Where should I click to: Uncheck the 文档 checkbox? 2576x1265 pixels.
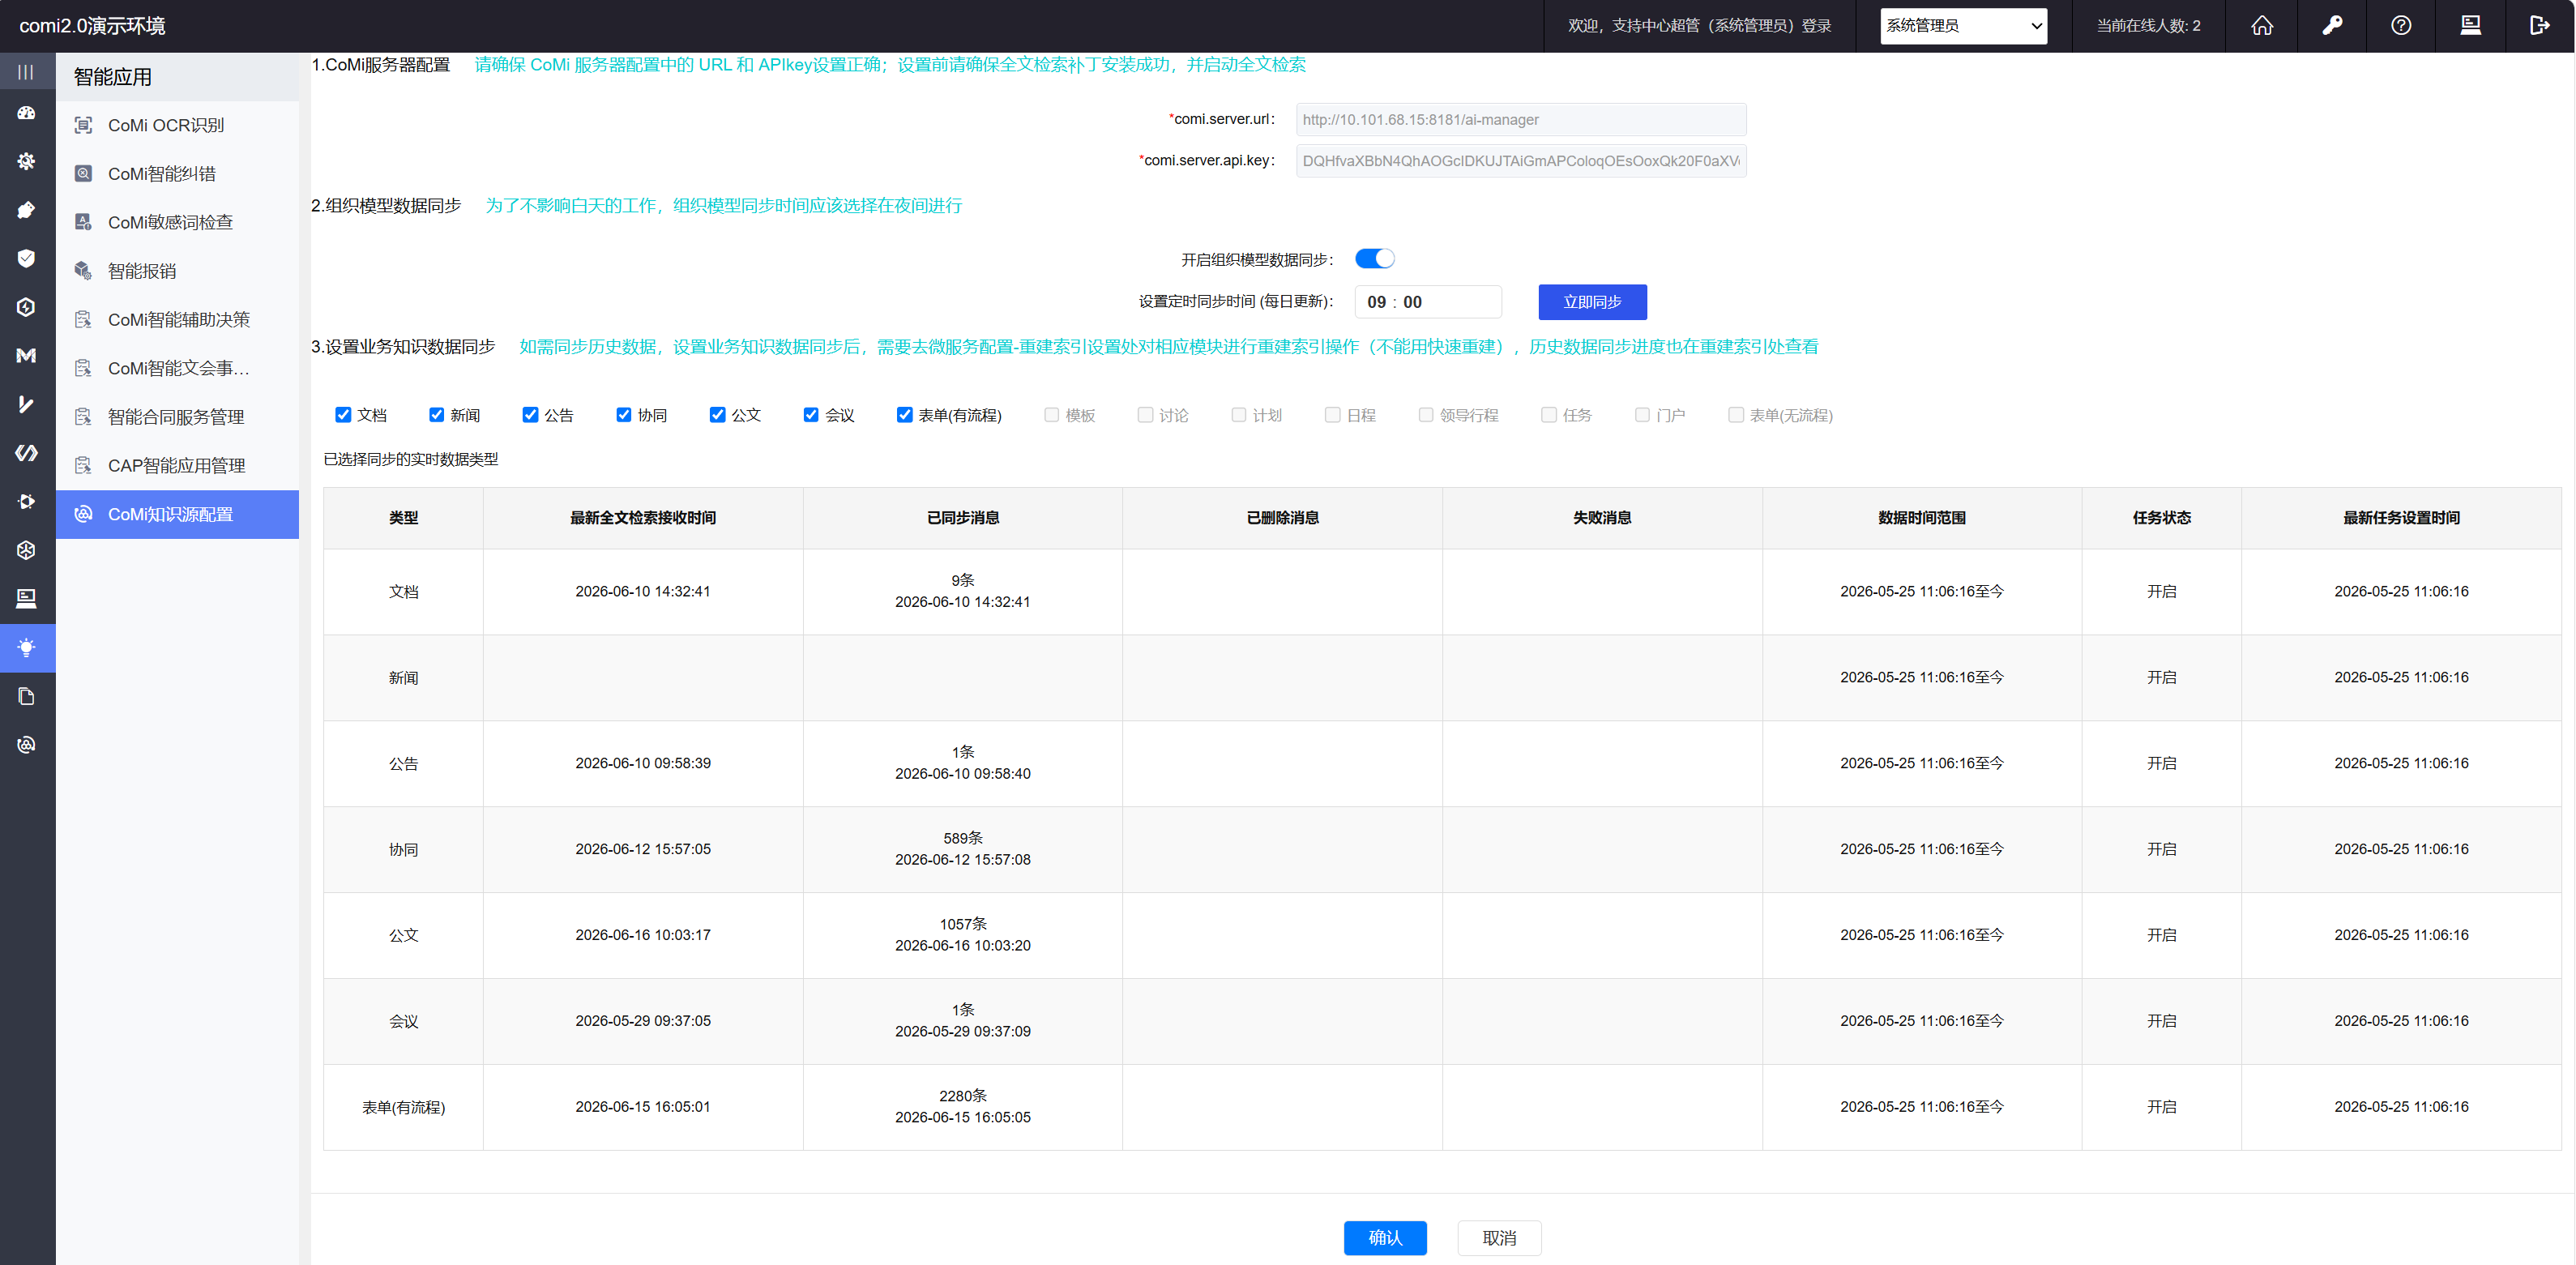tap(343, 414)
